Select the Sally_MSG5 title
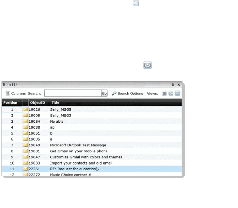 click(61, 109)
